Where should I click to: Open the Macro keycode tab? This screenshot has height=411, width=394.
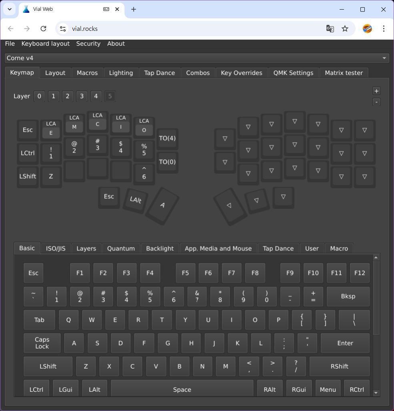pos(339,248)
